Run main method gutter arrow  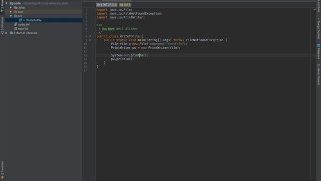[90, 40]
